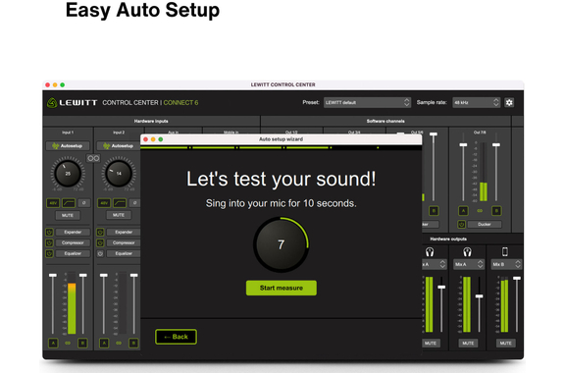The height and width of the screenshot is (373, 565).
Task: Mute first headphones hardware output
Action: [431, 343]
